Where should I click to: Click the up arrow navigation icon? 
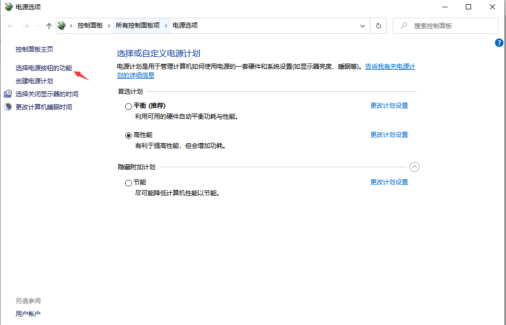coord(49,25)
